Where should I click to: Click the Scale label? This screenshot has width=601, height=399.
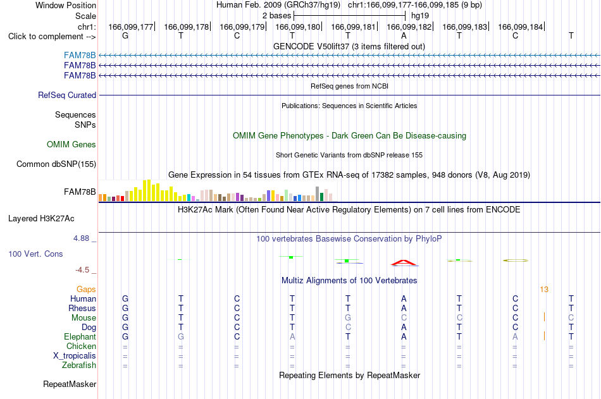pyautogui.click(x=86, y=16)
